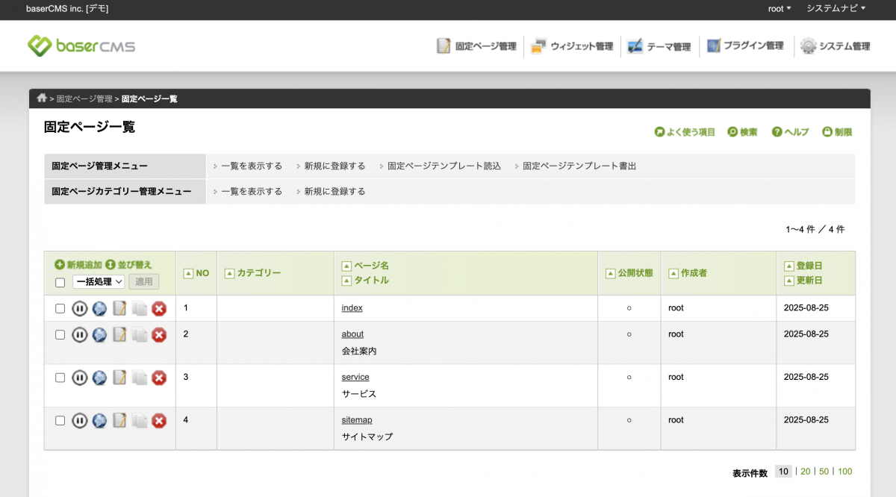Click globe preview icon for about page
This screenshot has height=497, width=896.
pos(99,335)
